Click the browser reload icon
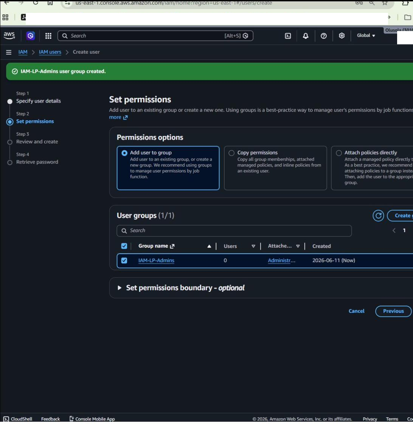 (x=36, y=3)
